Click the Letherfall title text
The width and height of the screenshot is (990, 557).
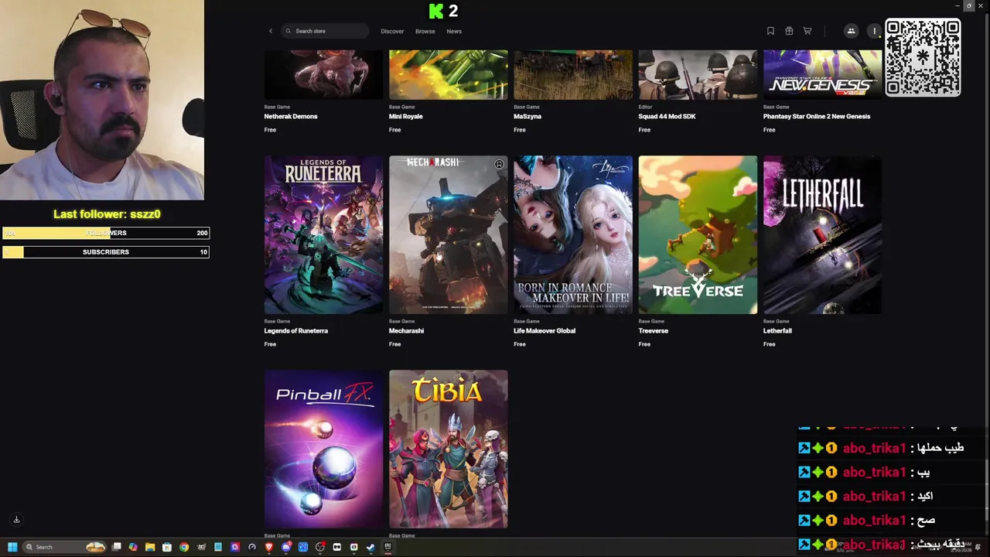click(x=777, y=330)
